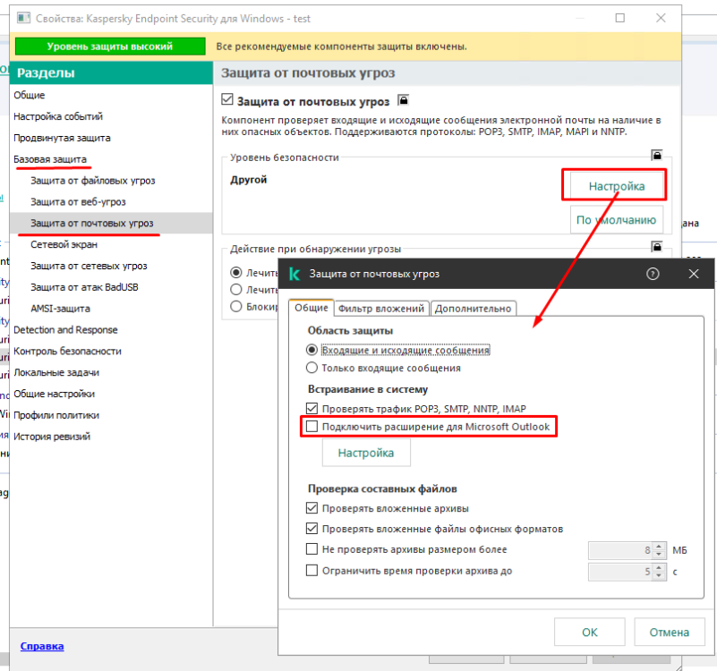Select Входящие и исходящие сообщения radio option
Viewport: 717px width, 671px height.
[312, 350]
